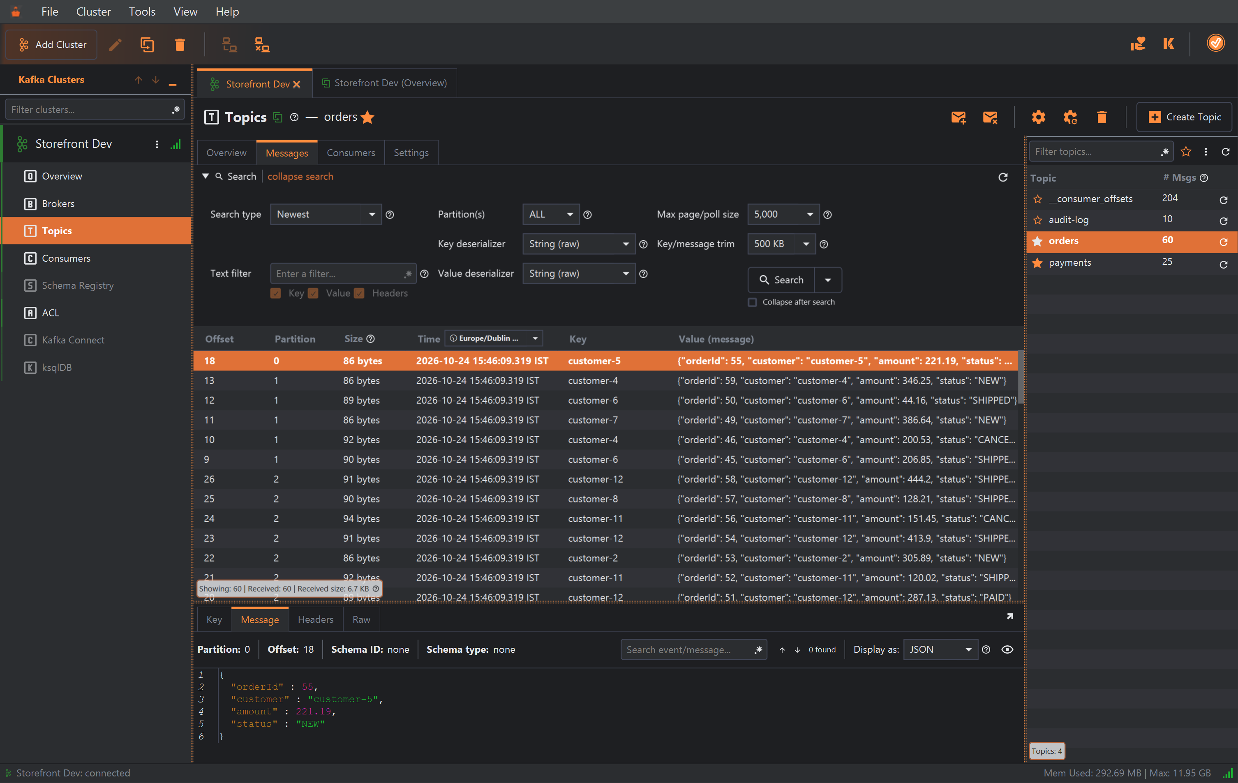Refresh the messages search panel
This screenshot has width=1238, height=783.
[x=1002, y=177]
